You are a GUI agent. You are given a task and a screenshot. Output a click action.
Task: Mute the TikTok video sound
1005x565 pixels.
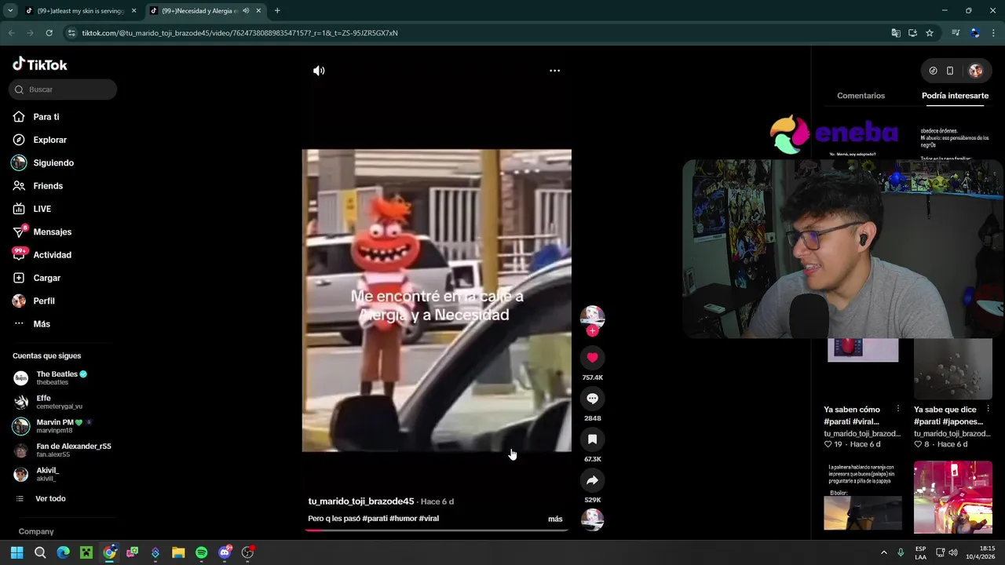pos(319,71)
